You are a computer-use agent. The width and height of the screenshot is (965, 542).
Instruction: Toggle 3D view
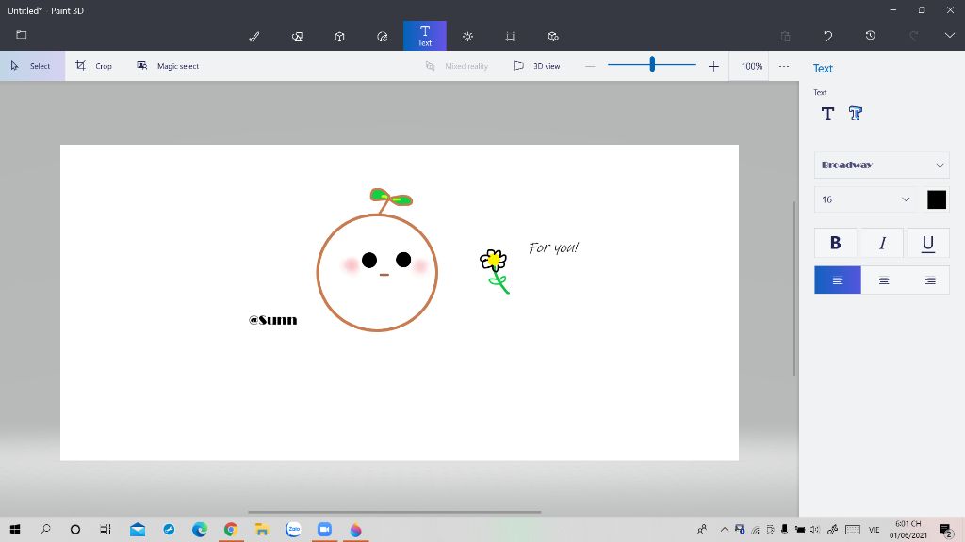pyautogui.click(x=536, y=66)
